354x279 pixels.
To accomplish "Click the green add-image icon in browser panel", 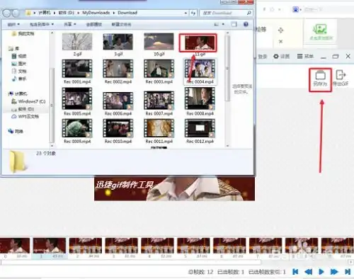I will [320, 29].
